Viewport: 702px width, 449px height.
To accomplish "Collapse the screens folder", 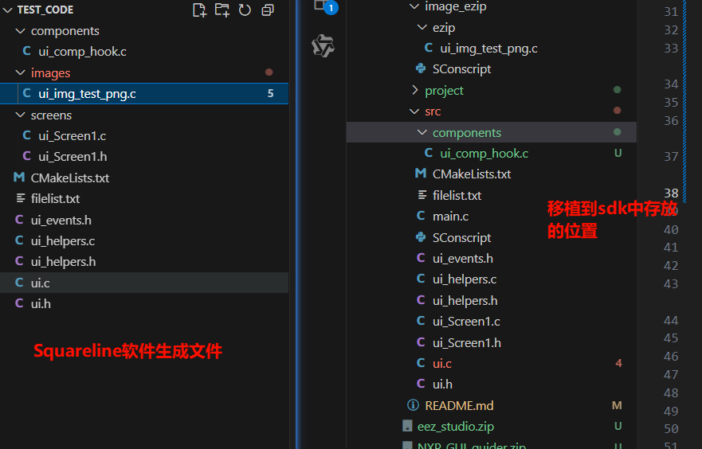I will pos(20,115).
